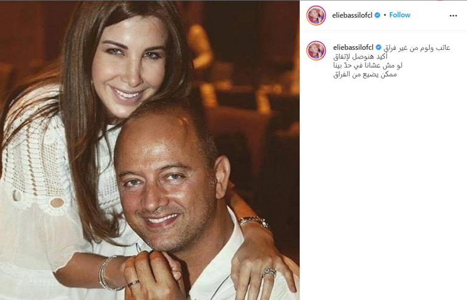Open eliebassilofcl profile from post header
Viewport: 467px width, 300px height.
coord(352,15)
